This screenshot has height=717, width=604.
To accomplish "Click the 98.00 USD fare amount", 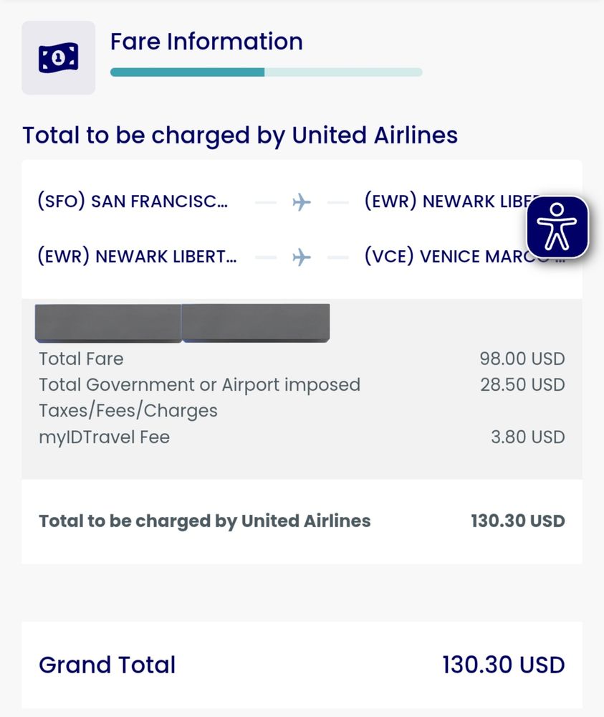I will point(522,358).
